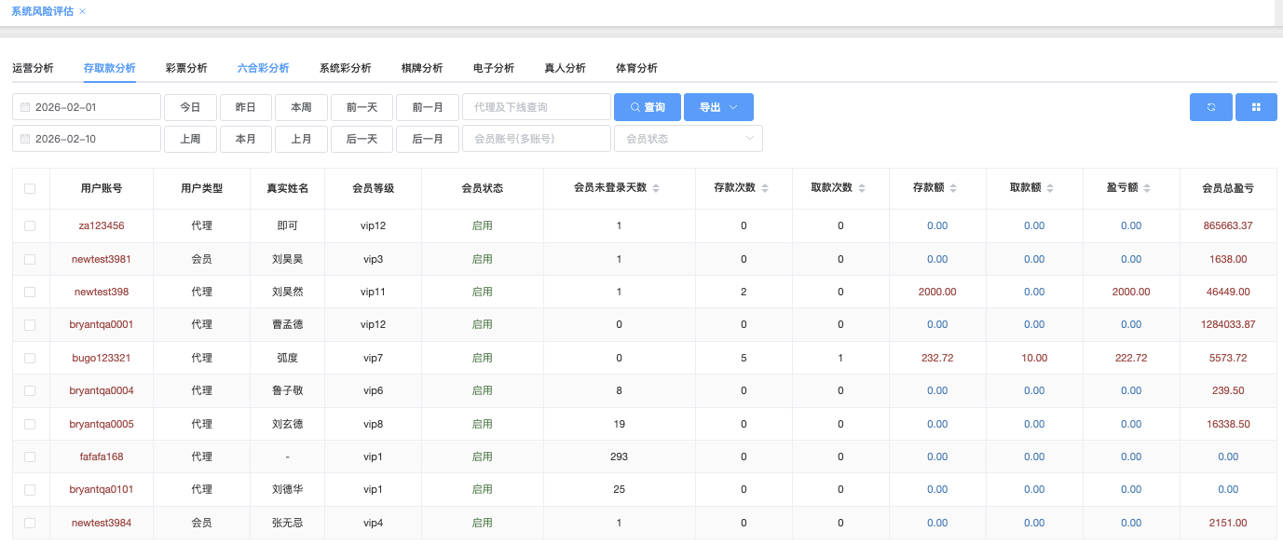Switch to the 彩票分析 tab

(x=186, y=68)
